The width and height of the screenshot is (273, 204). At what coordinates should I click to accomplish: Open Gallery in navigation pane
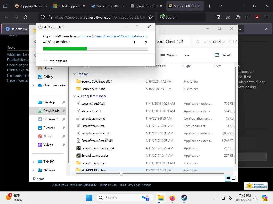click(48, 77)
